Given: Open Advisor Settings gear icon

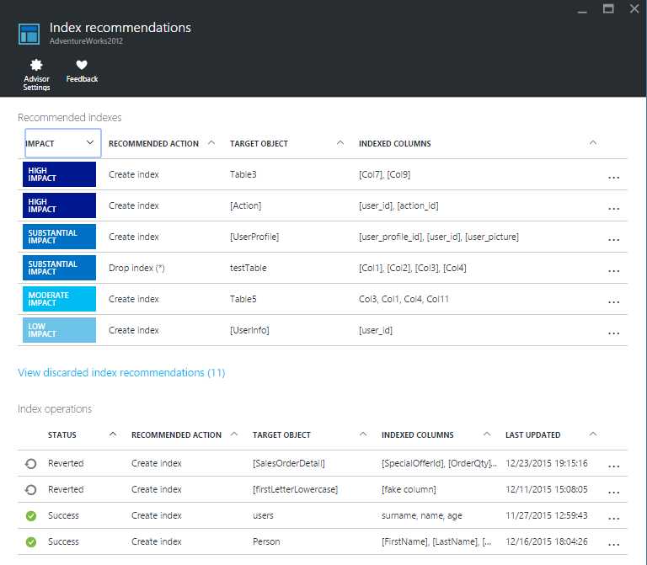Looking at the screenshot, I should 36,66.
